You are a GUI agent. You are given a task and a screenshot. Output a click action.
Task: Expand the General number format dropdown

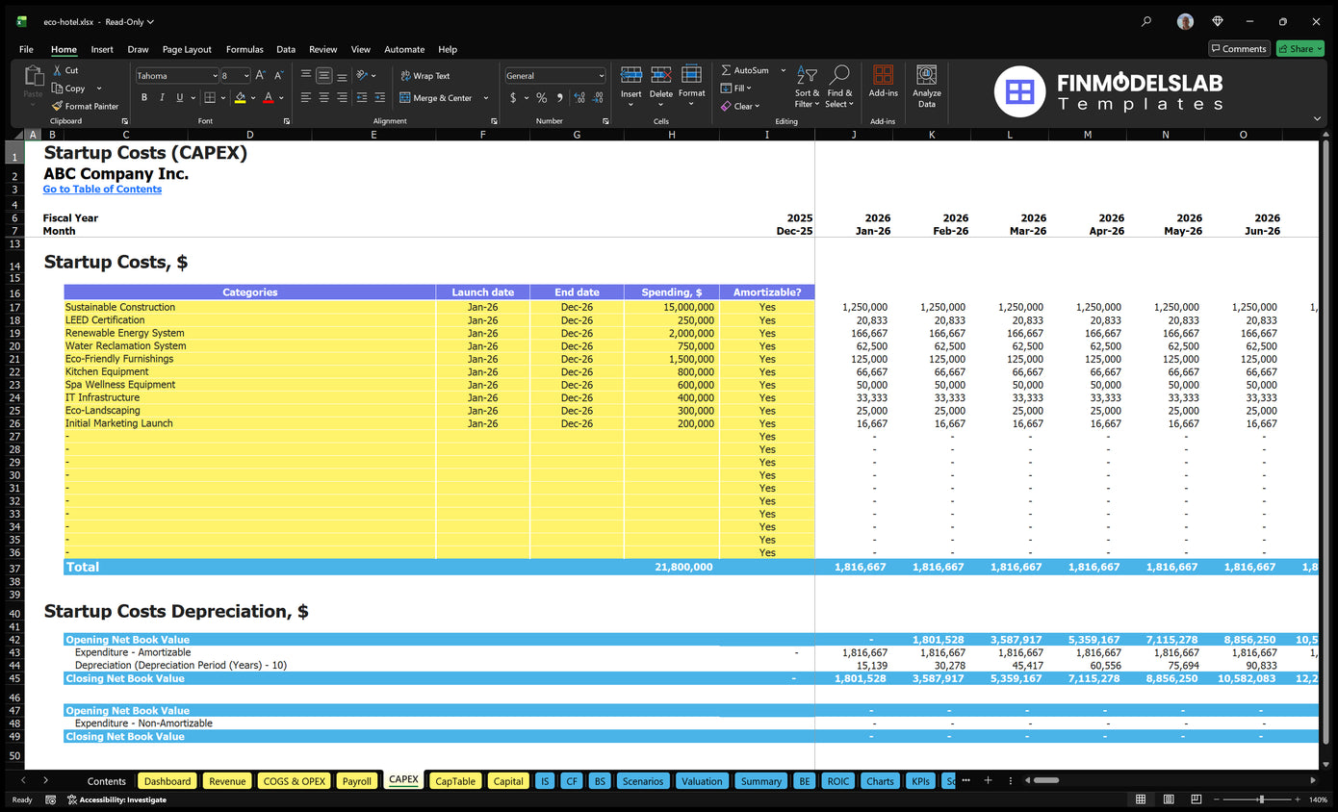(x=602, y=76)
